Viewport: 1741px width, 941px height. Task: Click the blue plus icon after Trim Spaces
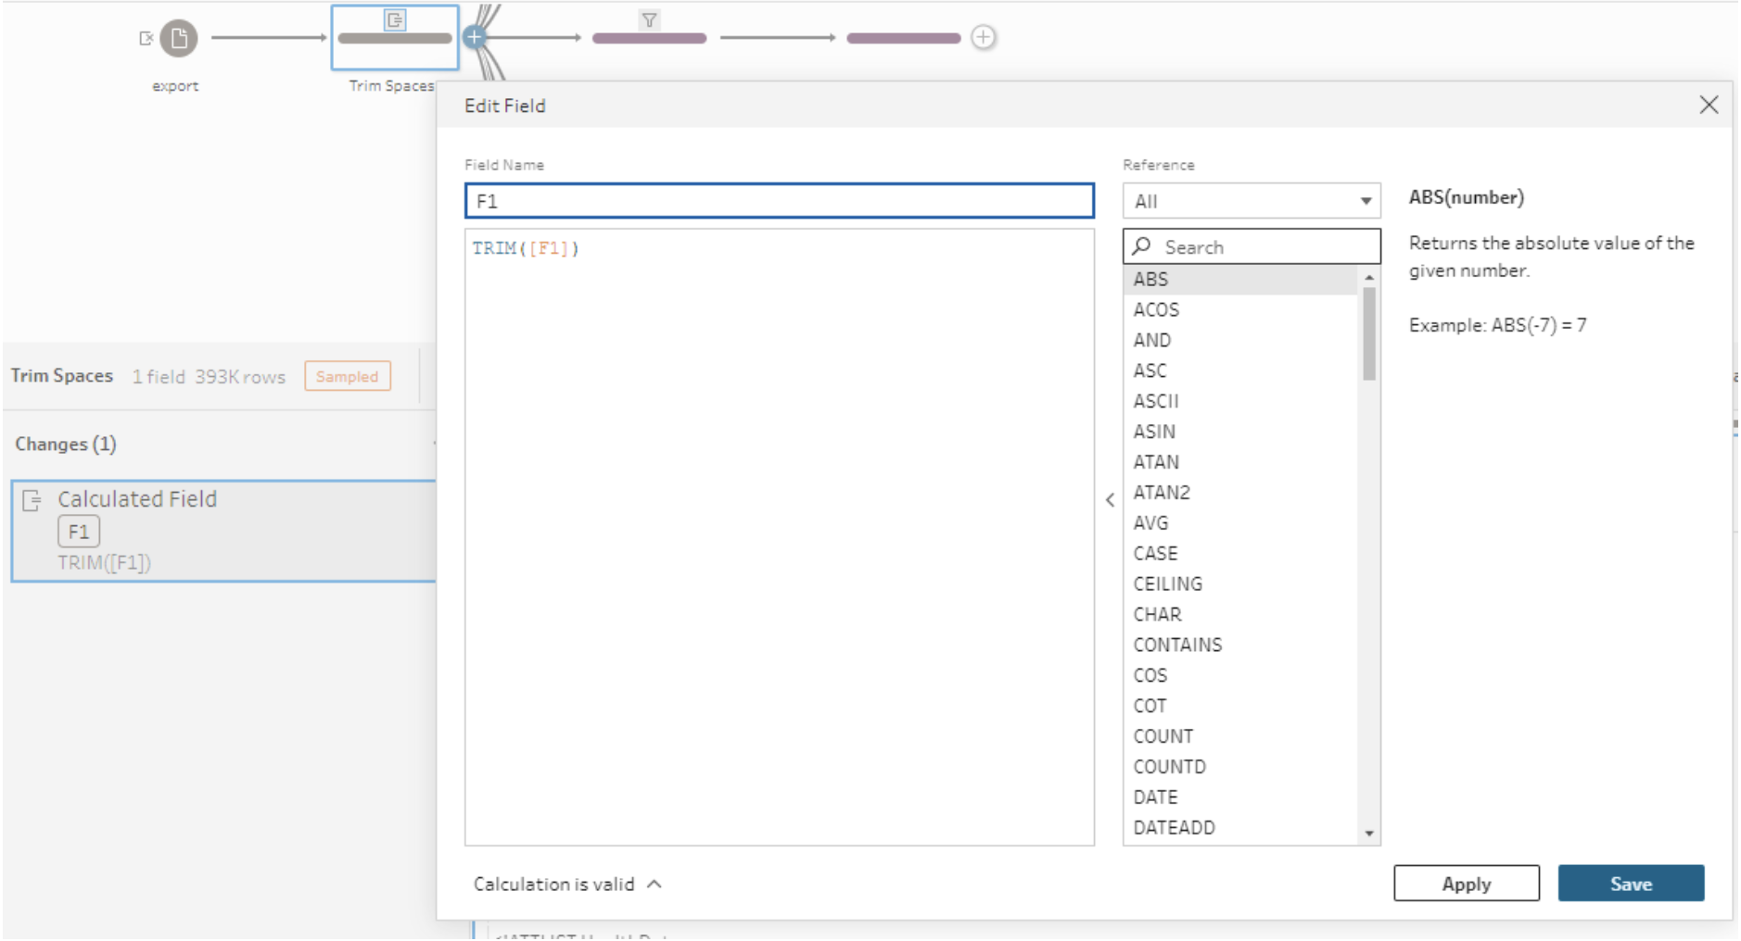tap(475, 37)
